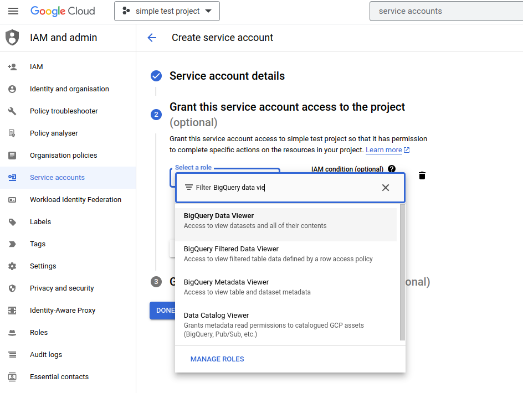Click the IAM condition help question mark
Screen dimensions: 523x393
tap(392, 169)
